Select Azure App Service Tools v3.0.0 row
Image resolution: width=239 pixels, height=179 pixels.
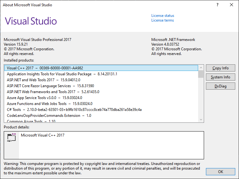coord(101,98)
